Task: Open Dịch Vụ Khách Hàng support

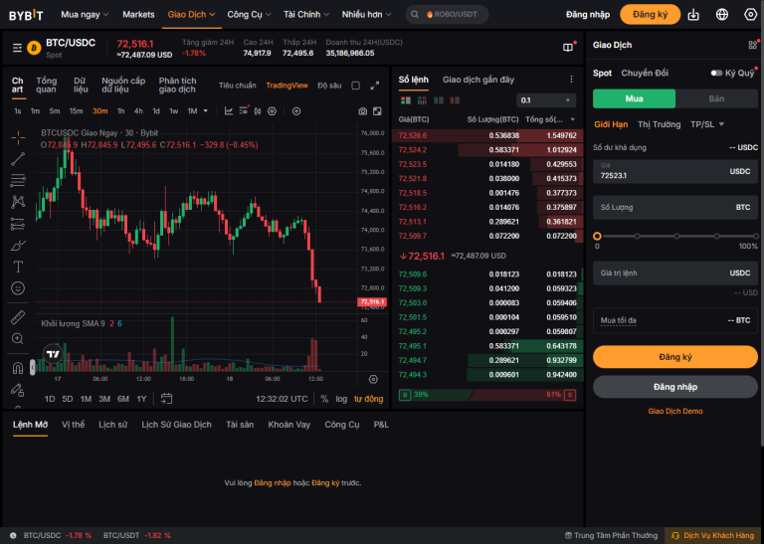Action: [x=713, y=536]
